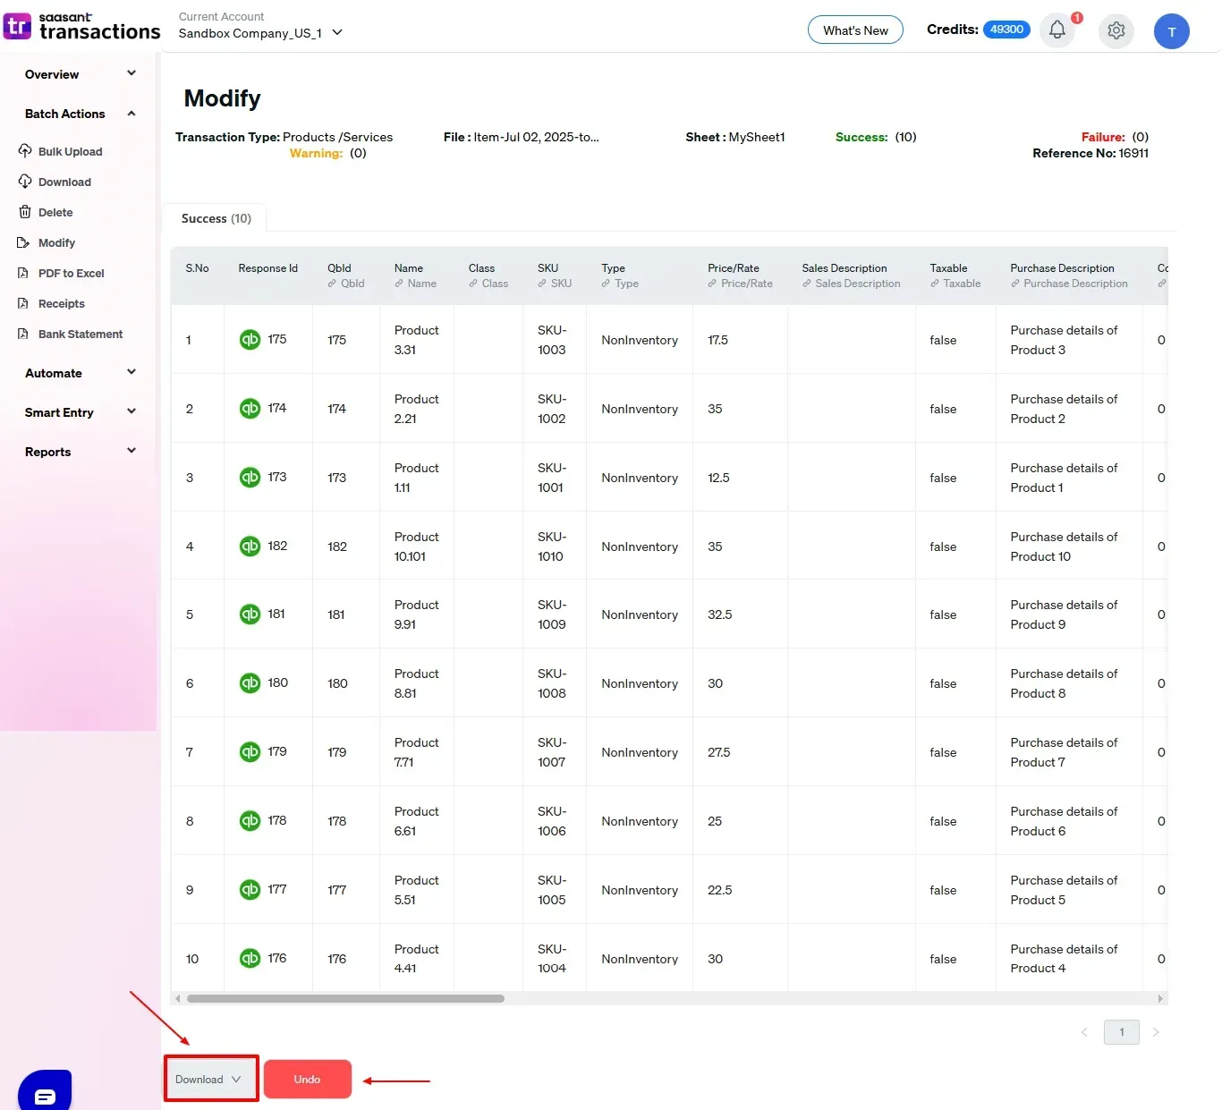Image resolution: width=1222 pixels, height=1110 pixels.
Task: Collapse the Batch Actions sidebar section
Action: click(x=81, y=114)
